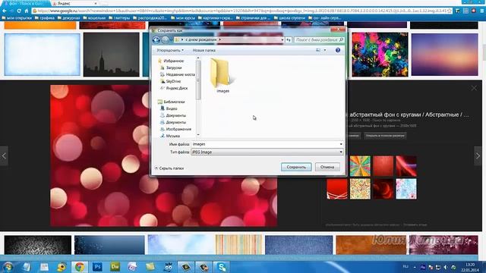Click the browser Home icon
Screen dimensions: 486x273
(27, 11)
